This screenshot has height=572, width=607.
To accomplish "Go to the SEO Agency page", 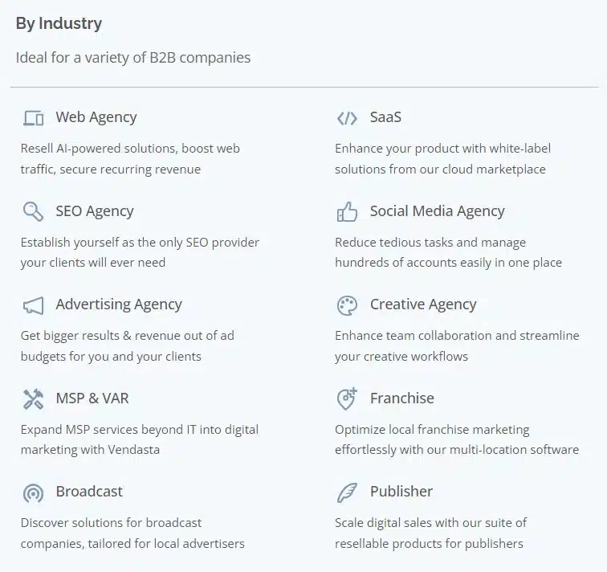I will 94,211.
